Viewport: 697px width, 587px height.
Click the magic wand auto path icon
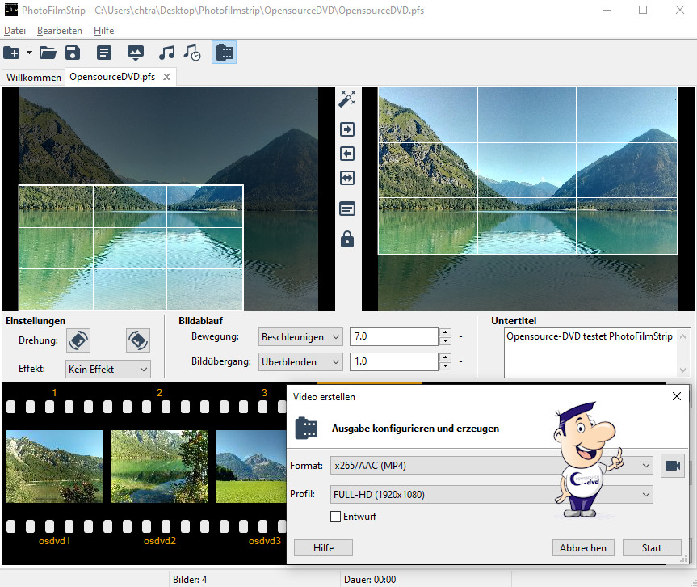pyautogui.click(x=347, y=99)
